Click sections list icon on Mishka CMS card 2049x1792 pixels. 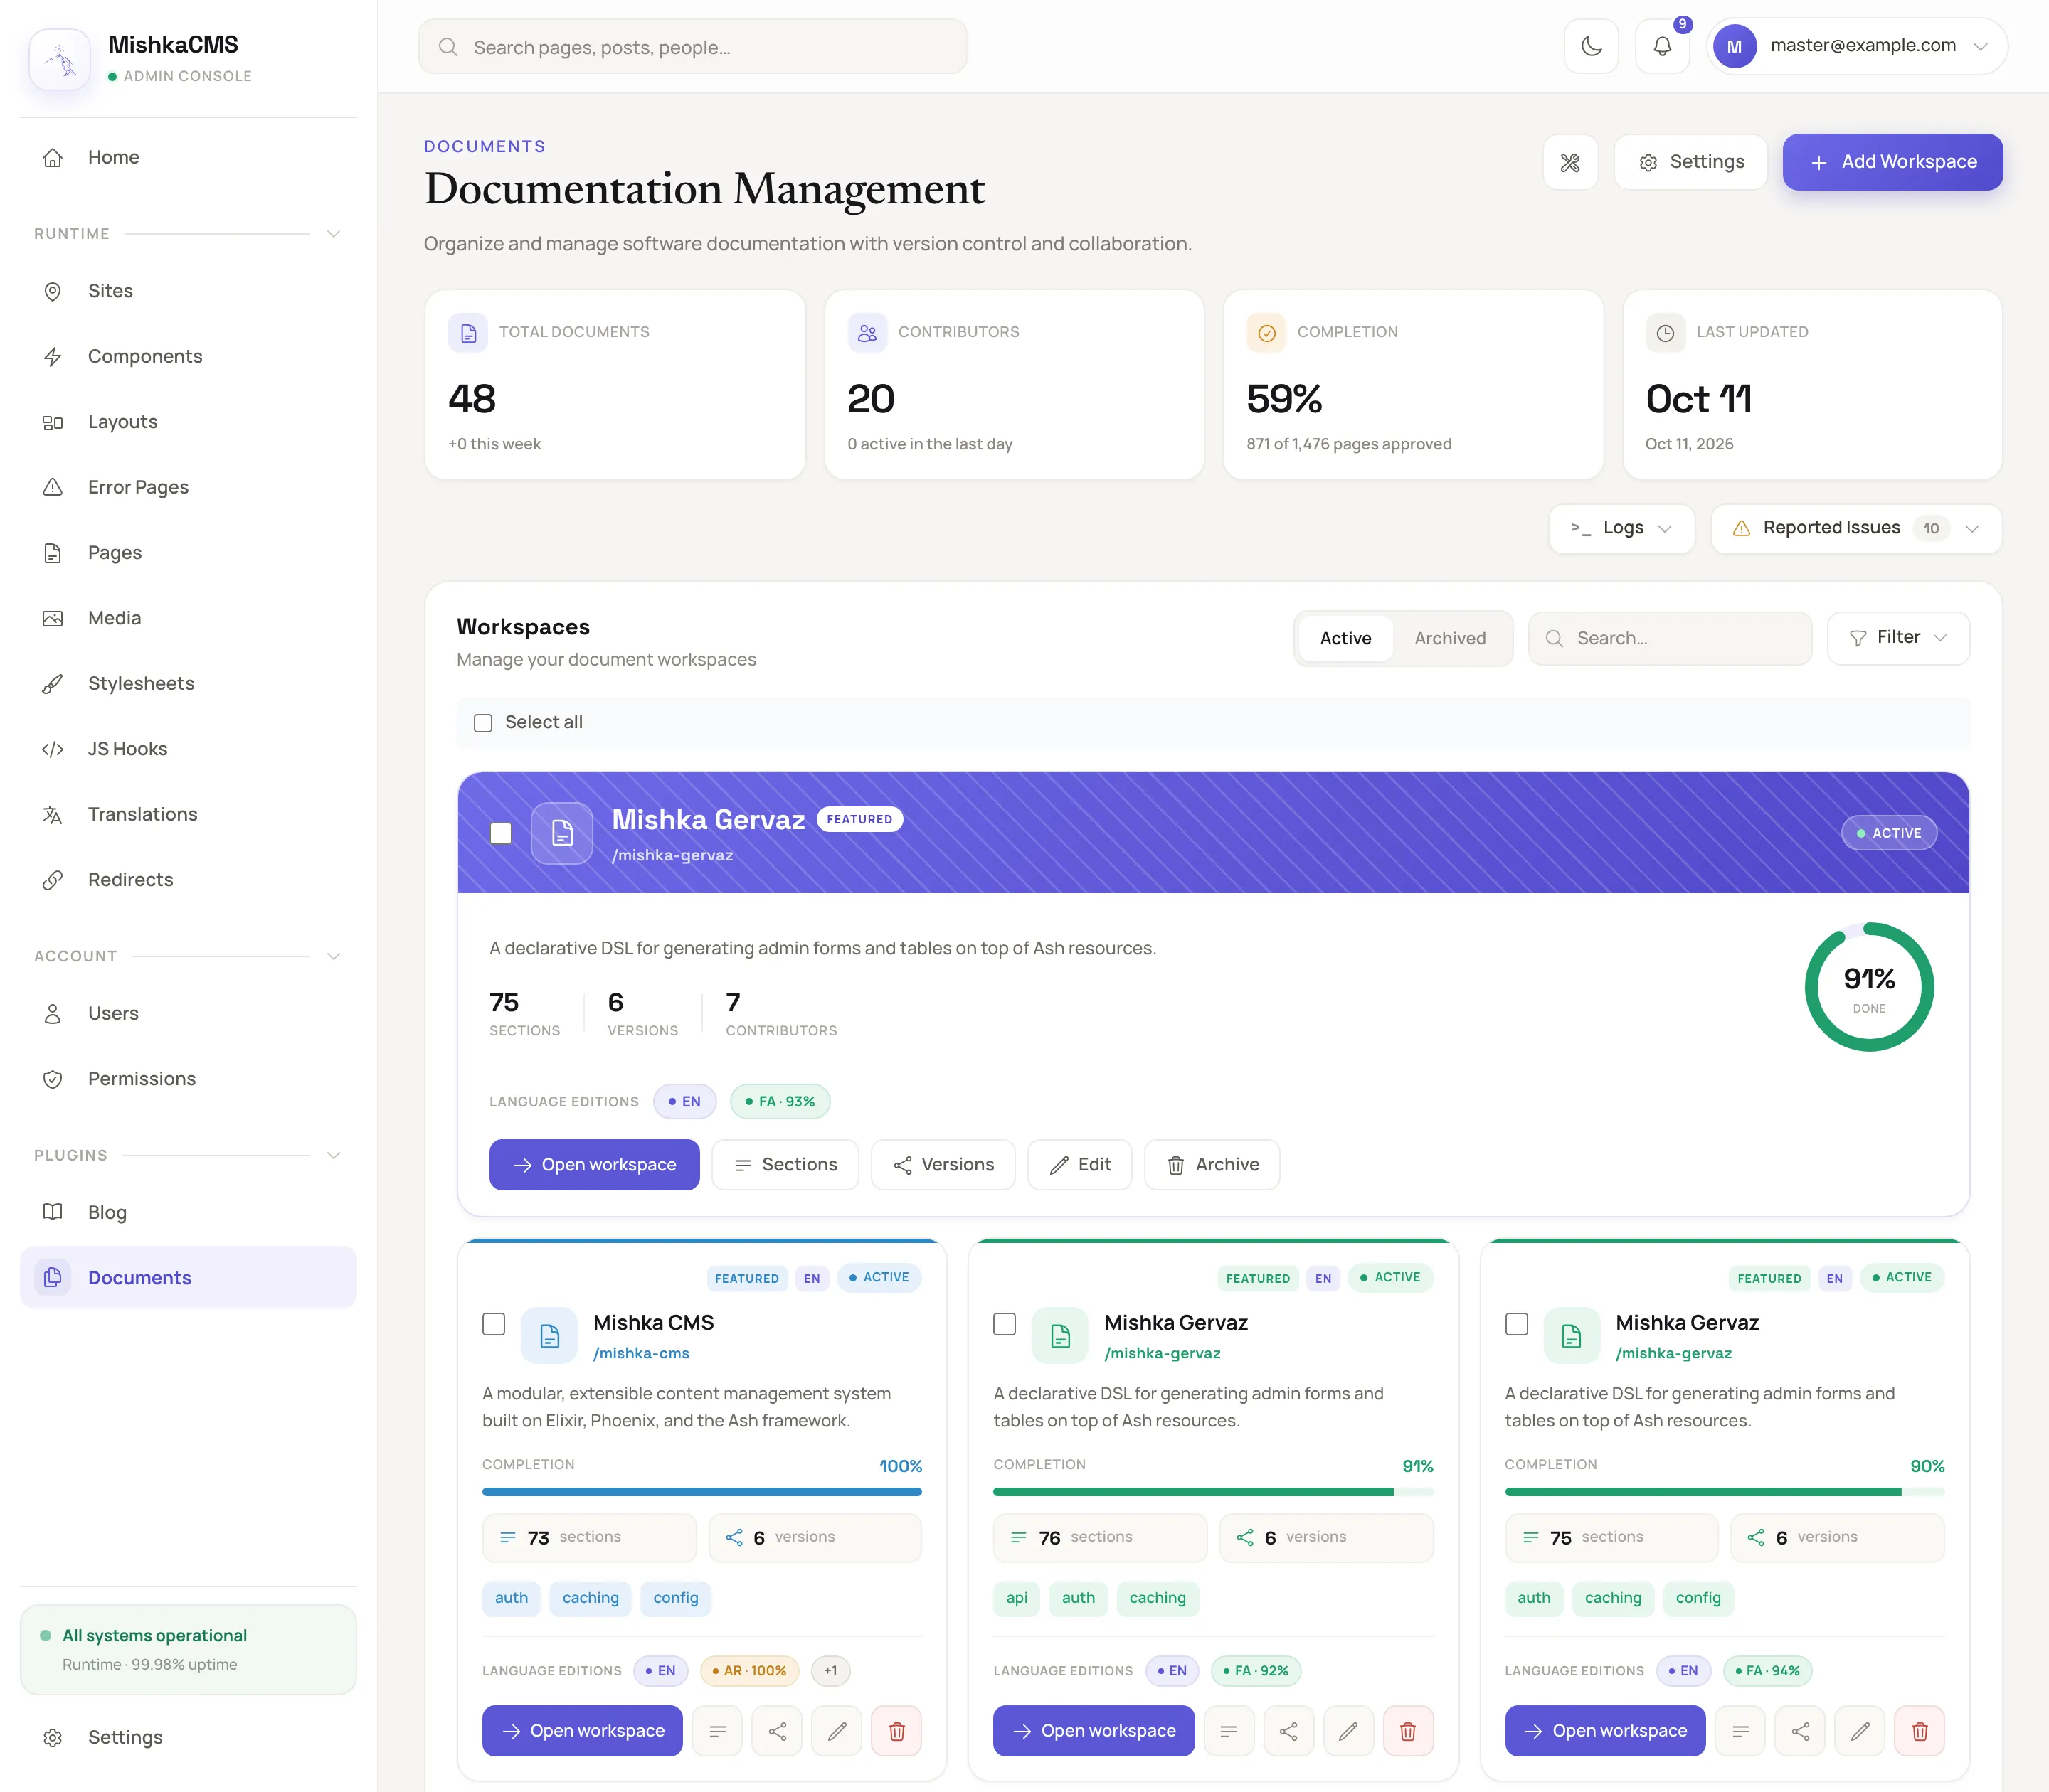click(x=717, y=1731)
